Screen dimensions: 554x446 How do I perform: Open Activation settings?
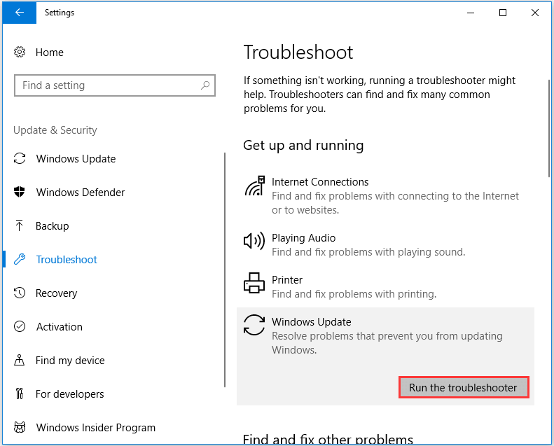coord(60,327)
